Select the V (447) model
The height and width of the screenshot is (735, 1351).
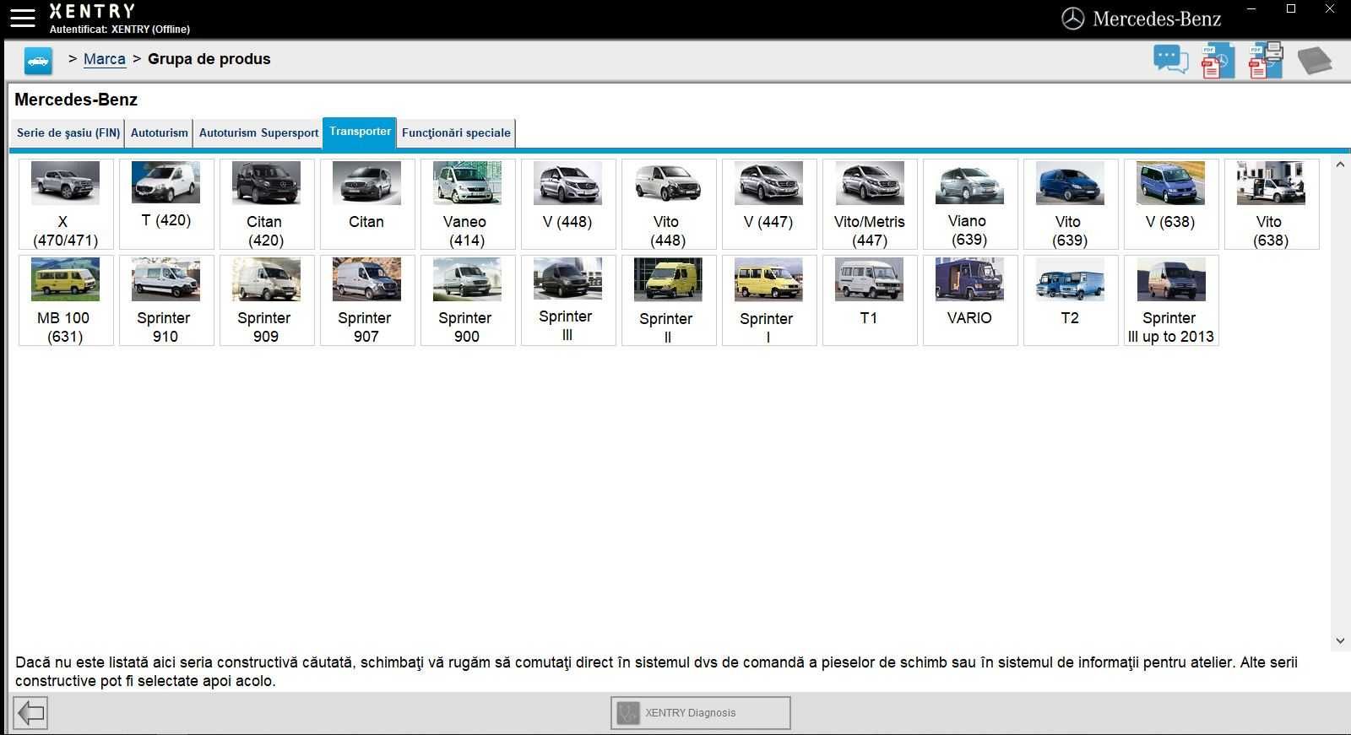point(769,204)
